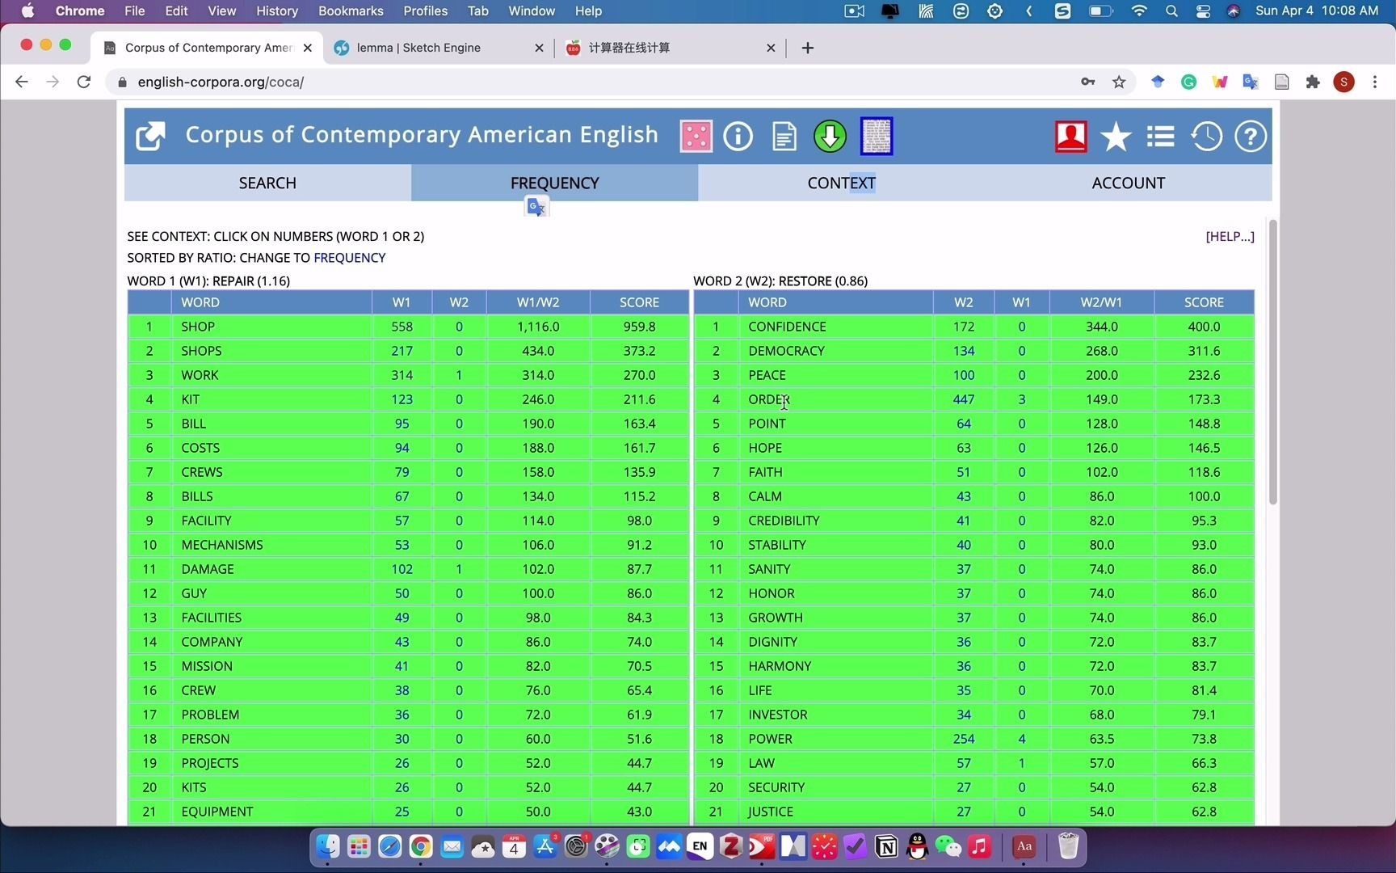
Task: Click the word JUSTICE in W2 table
Action: (770, 812)
